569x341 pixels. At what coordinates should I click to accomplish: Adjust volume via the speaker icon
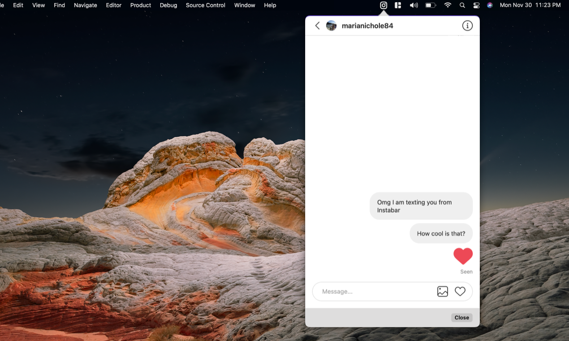pyautogui.click(x=413, y=5)
